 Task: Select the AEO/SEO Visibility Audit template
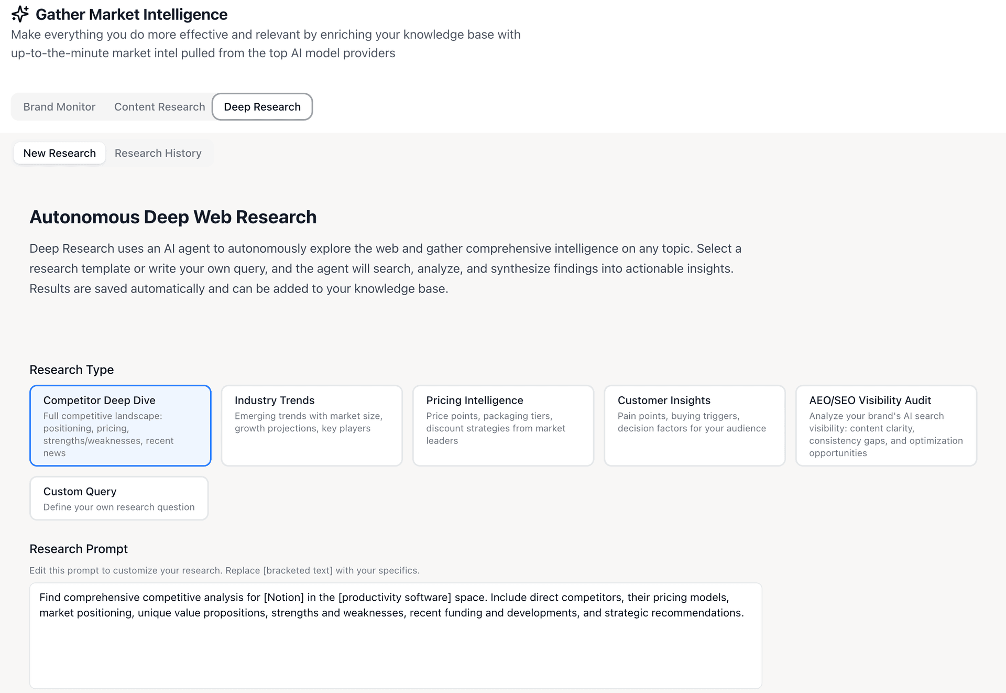[886, 425]
